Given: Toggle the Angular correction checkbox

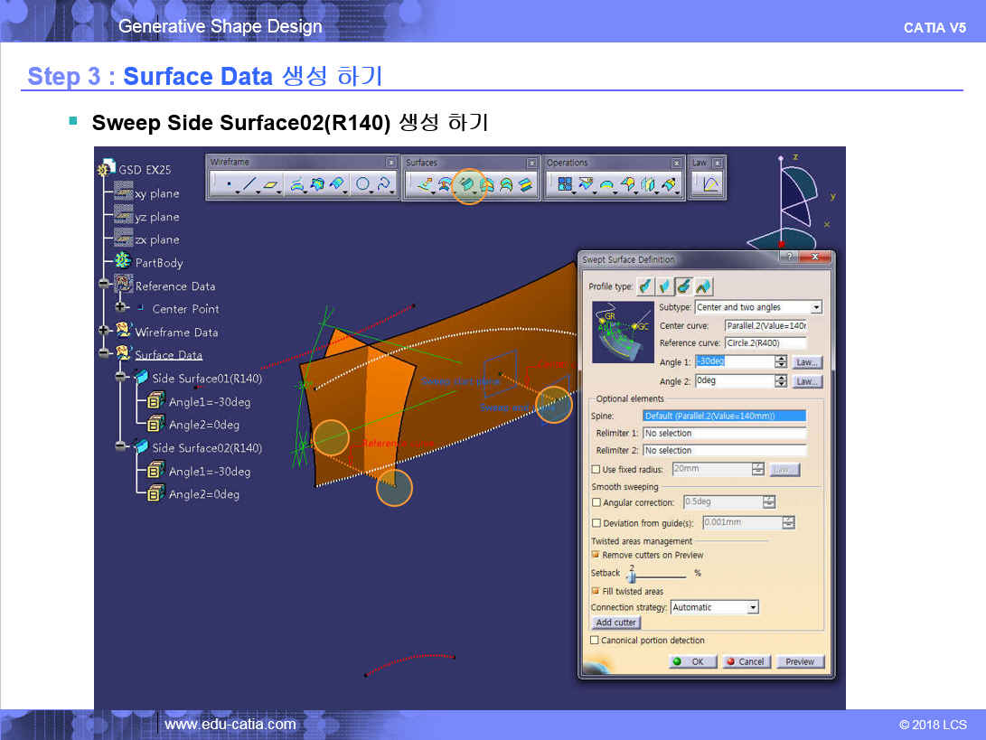Looking at the screenshot, I should [596, 502].
